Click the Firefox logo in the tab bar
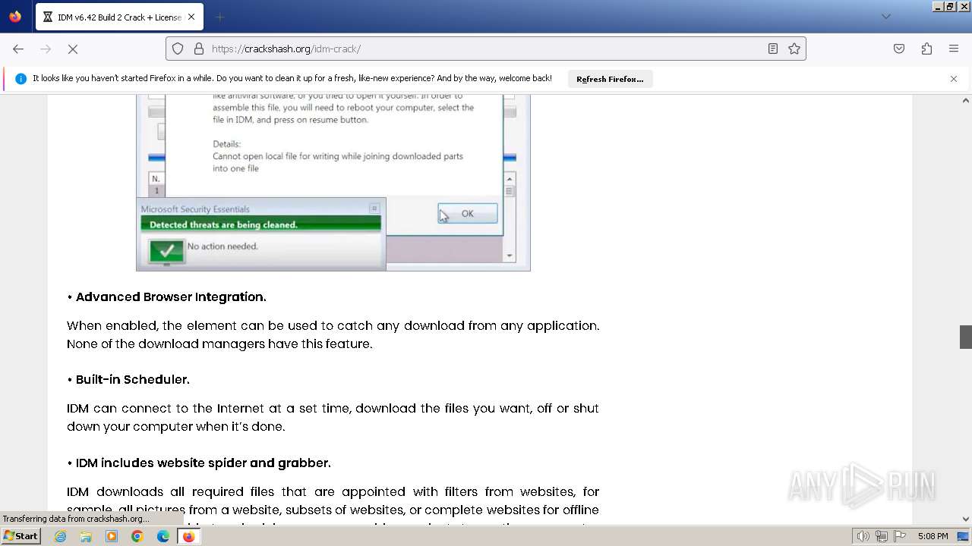Viewport: 972px width, 546px height. click(15, 17)
